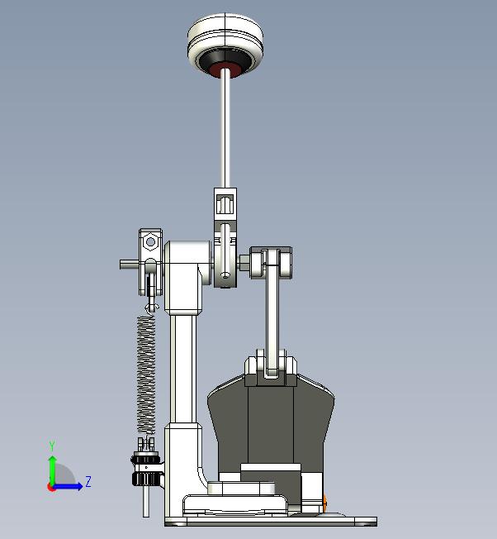
Task: Click the blue Z axis arrow of the triad
Action: coord(69,486)
